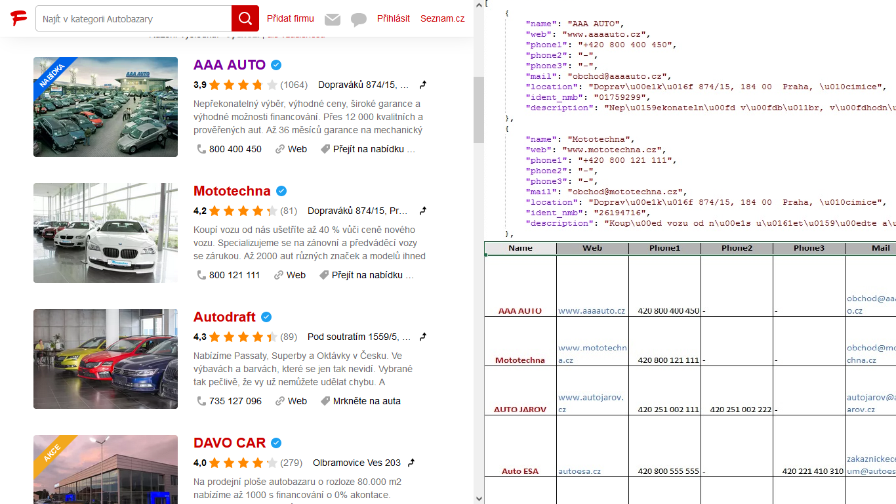Click verified badge next to Mototechna
The width and height of the screenshot is (896, 504).
[x=281, y=191]
